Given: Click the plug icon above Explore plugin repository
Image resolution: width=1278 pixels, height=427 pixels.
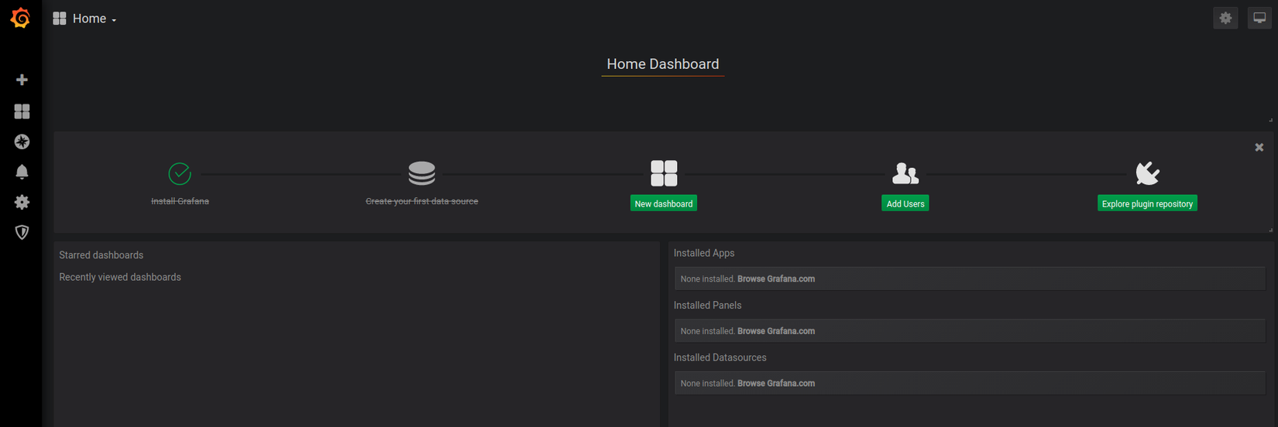Looking at the screenshot, I should [1147, 173].
